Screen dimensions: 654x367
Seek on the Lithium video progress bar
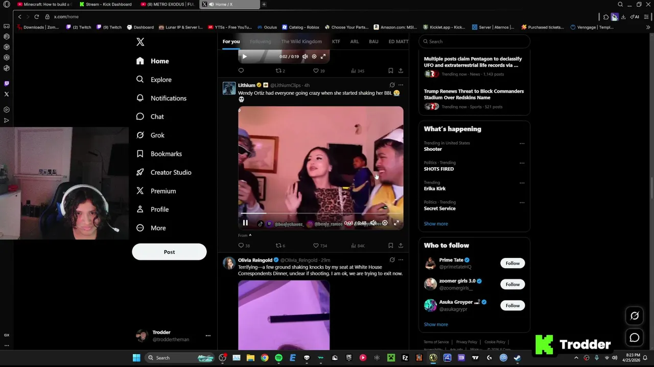[x=320, y=213]
